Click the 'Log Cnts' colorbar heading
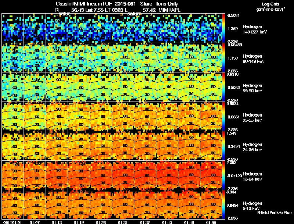This screenshot has height=224, width=294. [x=270, y=4]
